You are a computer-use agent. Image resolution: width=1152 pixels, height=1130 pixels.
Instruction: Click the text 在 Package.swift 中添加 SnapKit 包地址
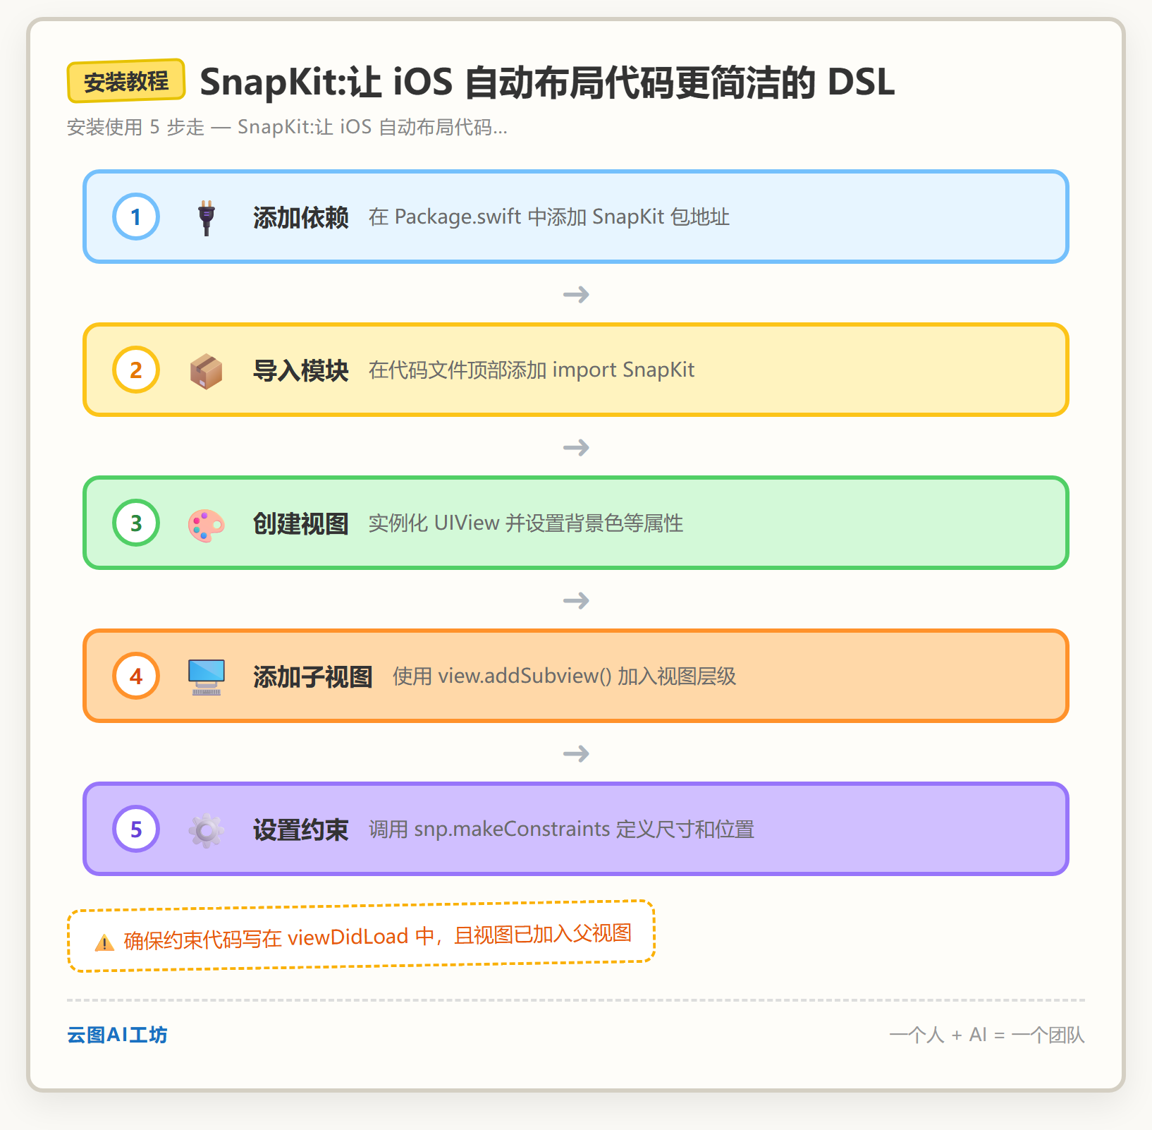click(549, 217)
